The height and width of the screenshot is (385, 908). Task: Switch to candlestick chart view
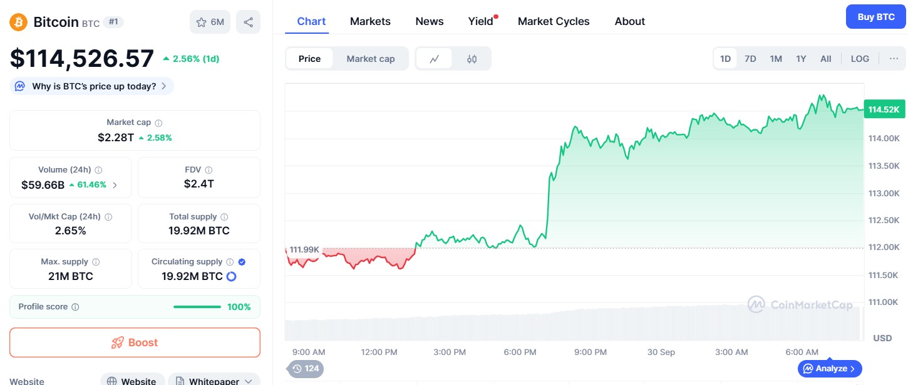(472, 59)
